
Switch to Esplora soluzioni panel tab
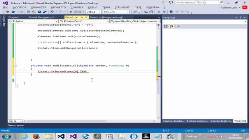197,121
